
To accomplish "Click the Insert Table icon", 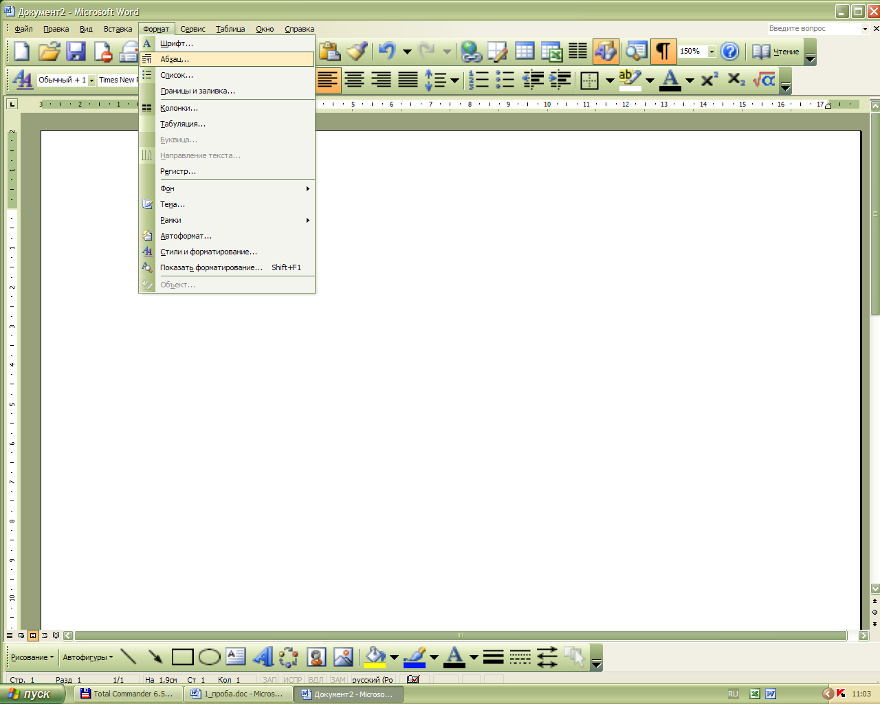I will coord(525,52).
